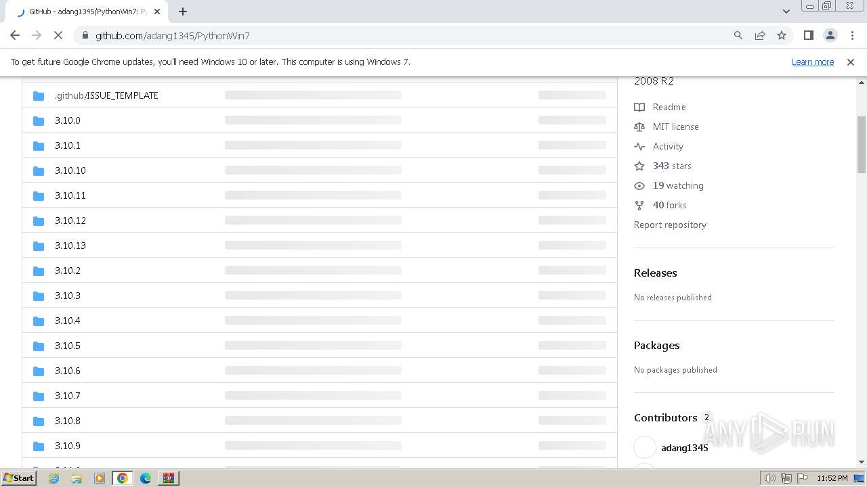Open Internet Explorer from taskbar
Screen dimensions: 867x487
[x=54, y=478]
